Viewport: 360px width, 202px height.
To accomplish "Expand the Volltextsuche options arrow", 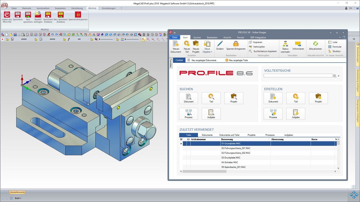I will tap(339, 76).
